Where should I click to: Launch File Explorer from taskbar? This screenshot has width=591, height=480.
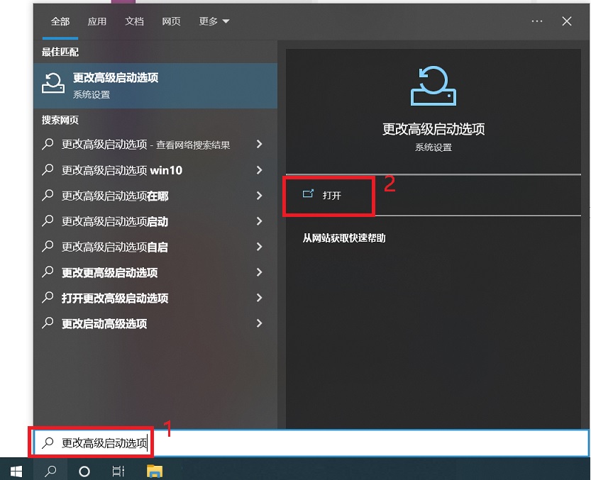pyautogui.click(x=154, y=470)
